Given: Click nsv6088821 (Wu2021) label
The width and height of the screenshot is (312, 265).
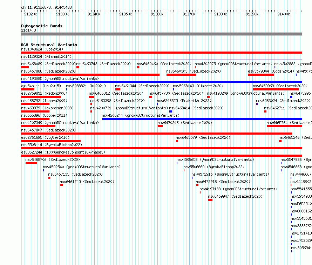Looking at the screenshot, I should point(86,86).
